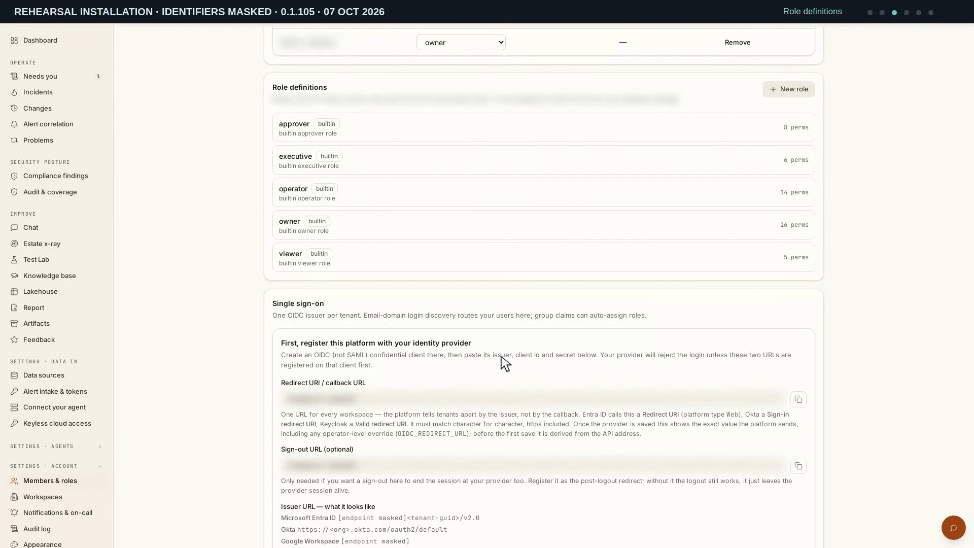Collapse the Settings · Account section

(56, 466)
